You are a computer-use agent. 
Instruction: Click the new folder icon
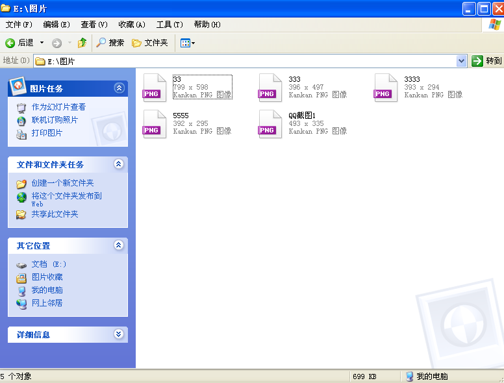click(21, 184)
